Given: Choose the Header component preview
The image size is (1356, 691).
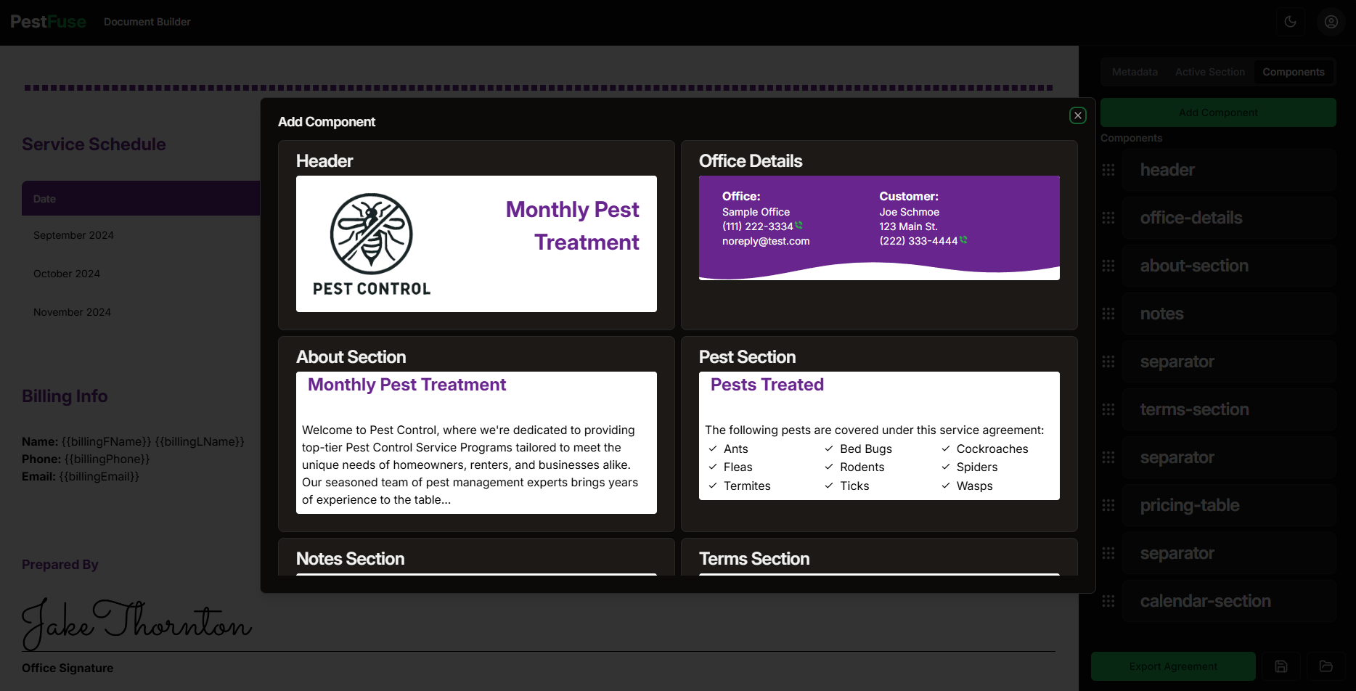Looking at the screenshot, I should coord(476,244).
